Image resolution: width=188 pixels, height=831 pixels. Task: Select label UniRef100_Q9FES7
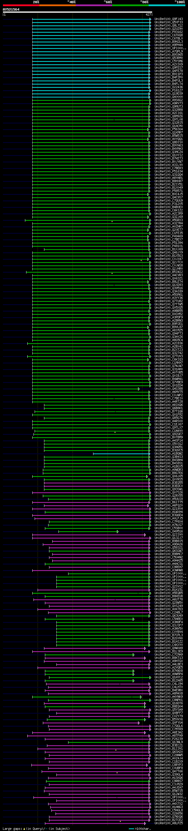pos(168,68)
